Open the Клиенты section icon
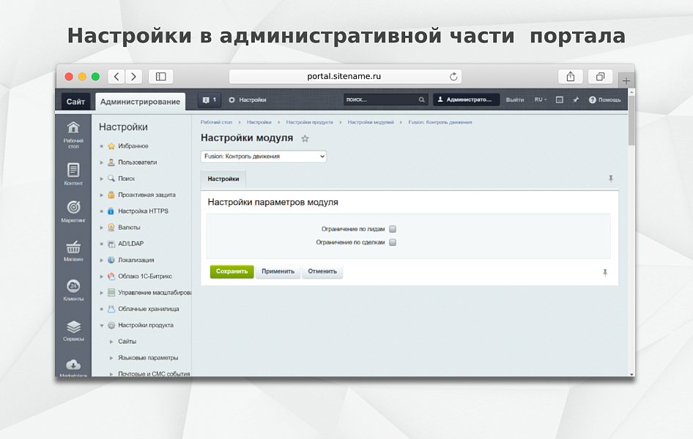Image resolution: width=693 pixels, height=439 pixels. tap(73, 286)
